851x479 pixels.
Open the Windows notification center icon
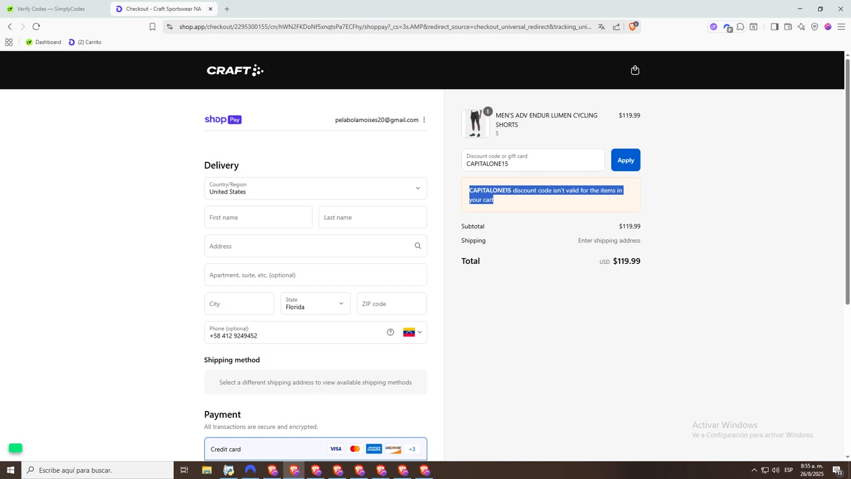click(x=837, y=470)
